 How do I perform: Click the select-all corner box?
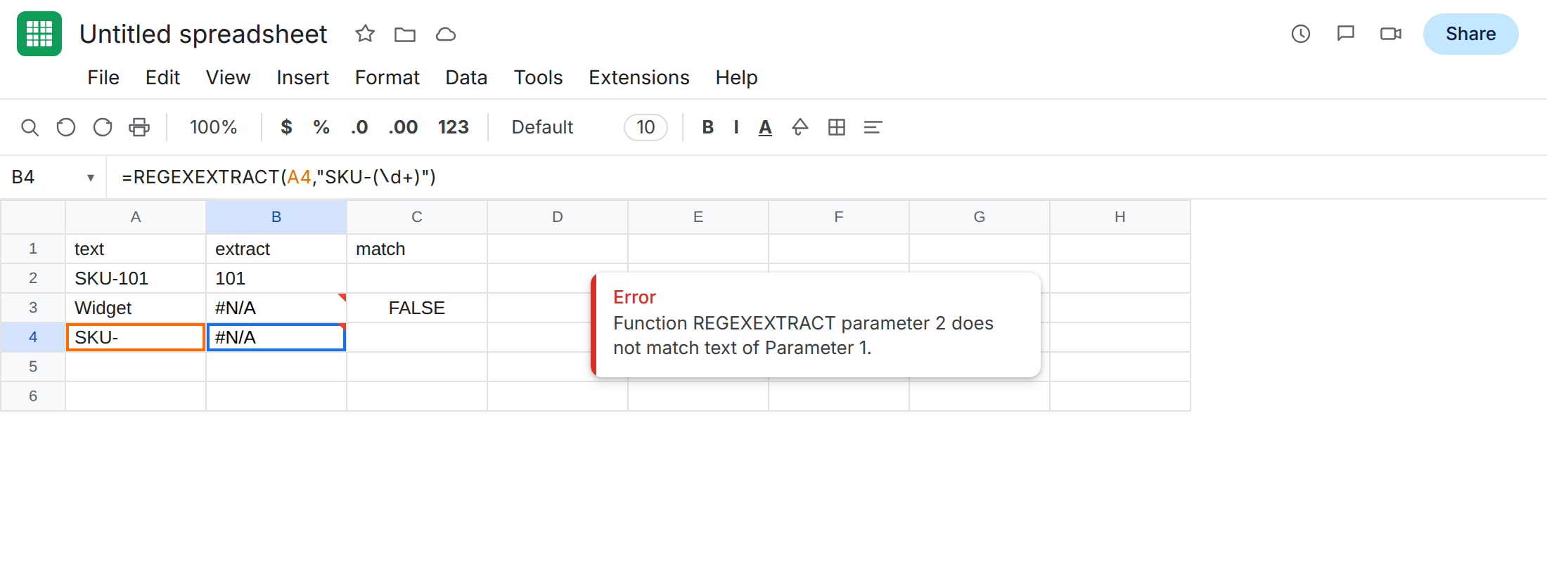click(x=33, y=217)
